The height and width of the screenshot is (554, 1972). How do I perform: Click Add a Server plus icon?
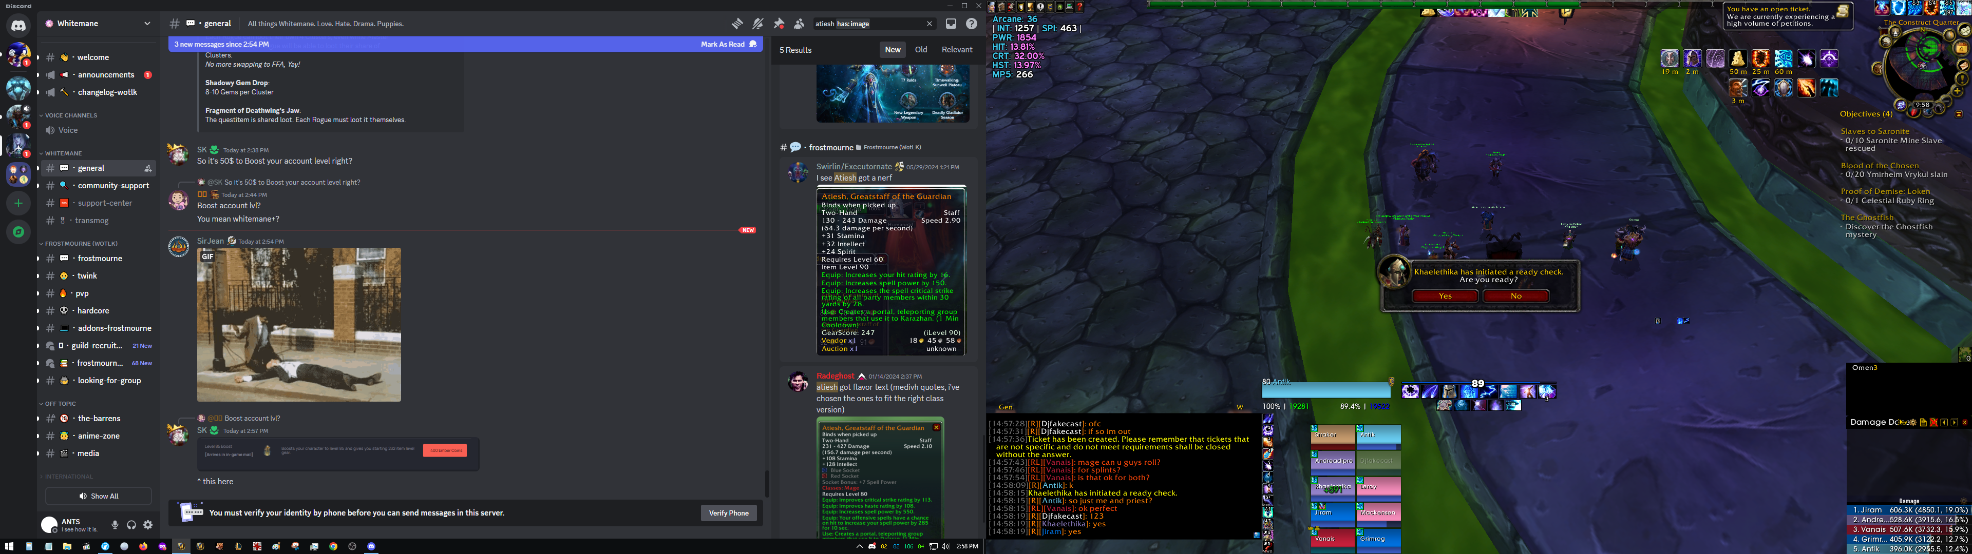click(x=18, y=204)
